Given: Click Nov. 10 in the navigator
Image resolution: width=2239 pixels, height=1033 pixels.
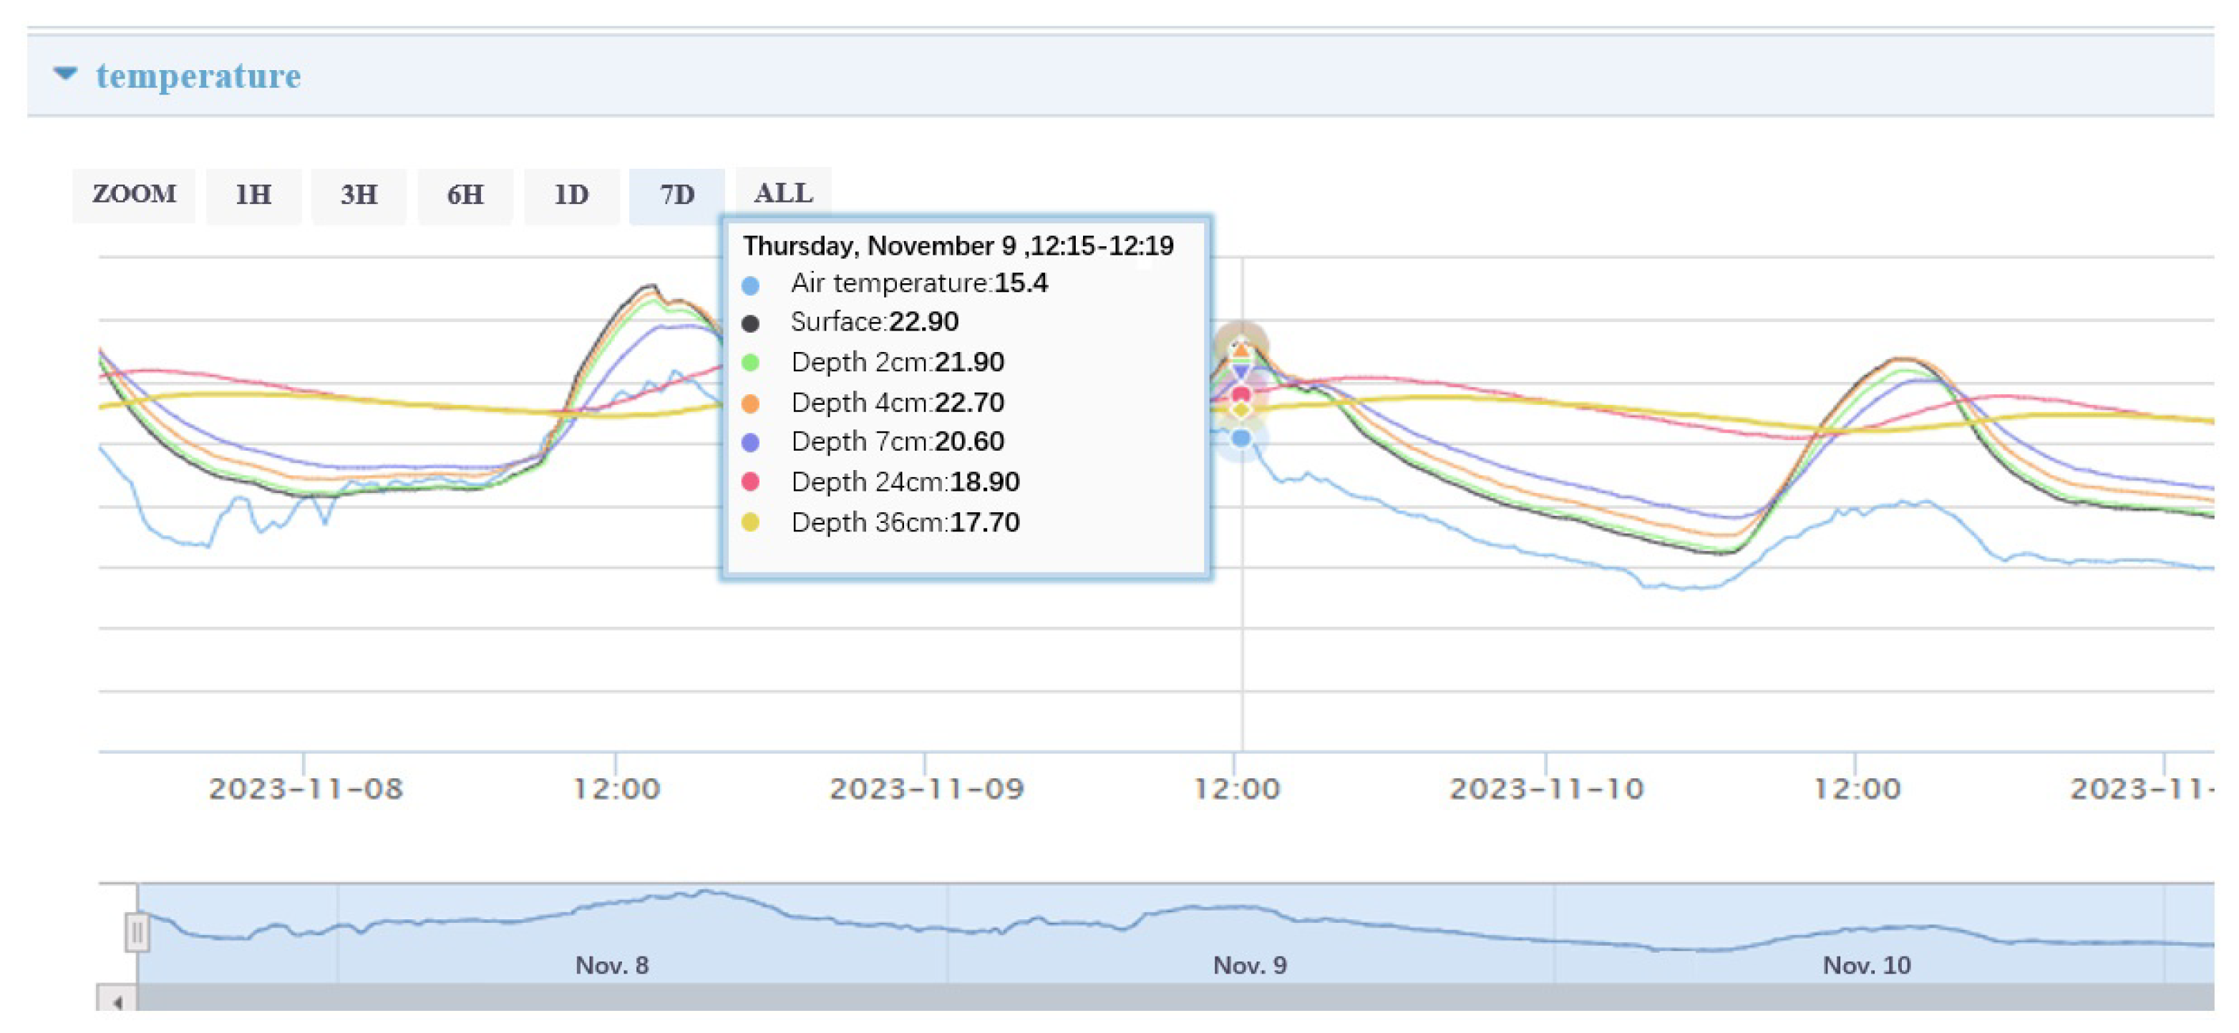Looking at the screenshot, I should (x=1866, y=965).
